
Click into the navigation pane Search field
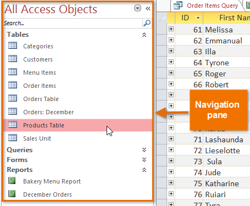(73, 23)
